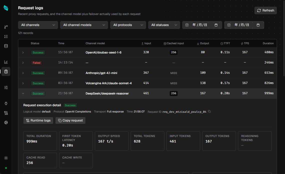Click the Output column header

203,43
